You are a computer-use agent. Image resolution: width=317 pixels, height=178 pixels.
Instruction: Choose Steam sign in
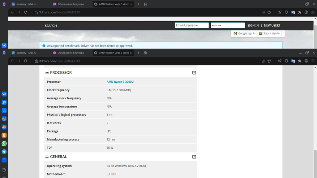click(269, 33)
